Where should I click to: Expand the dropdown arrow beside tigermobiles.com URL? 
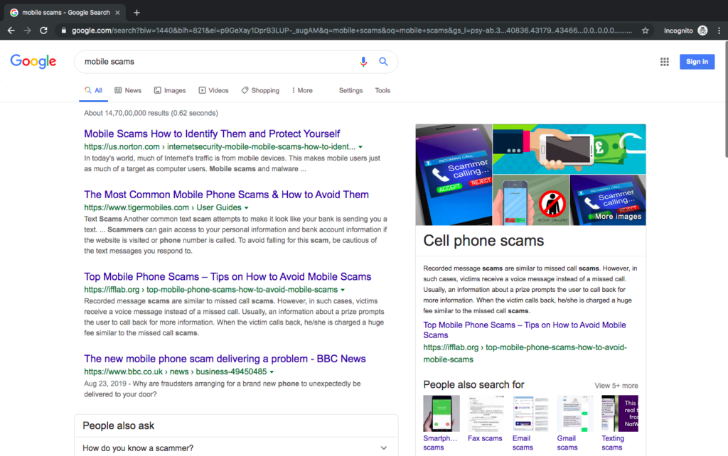click(x=247, y=208)
